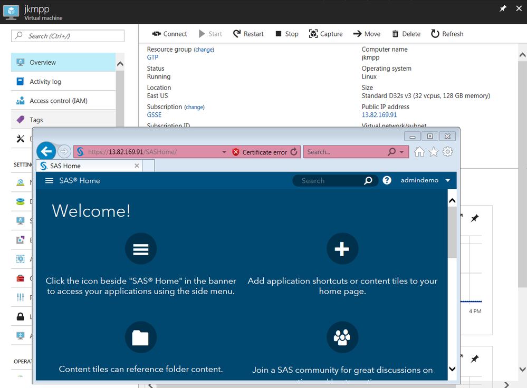Click the top chart pin icon
Screen dimensions: 527x388
pyautogui.click(x=475, y=218)
